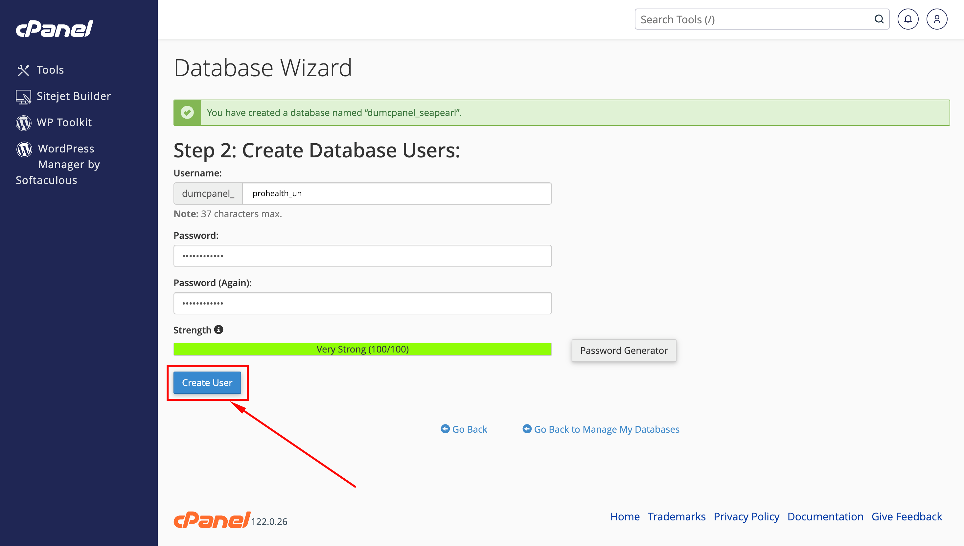Click WordPress Manager by Softaculous icon
This screenshot has height=546, width=964.
[x=24, y=149]
